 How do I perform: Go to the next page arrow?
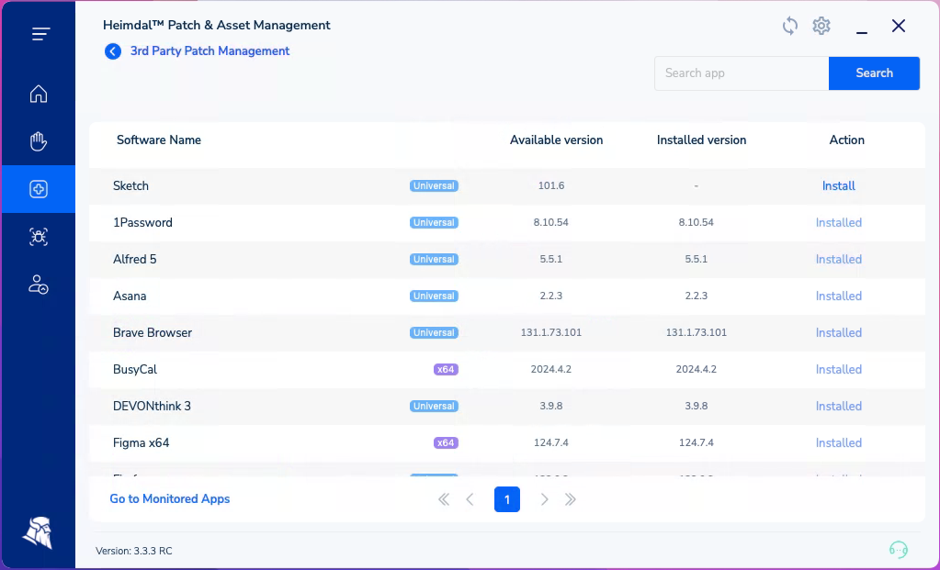pos(544,499)
